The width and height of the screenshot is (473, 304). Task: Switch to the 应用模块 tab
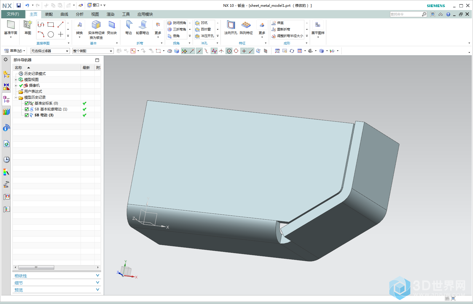tap(145, 14)
